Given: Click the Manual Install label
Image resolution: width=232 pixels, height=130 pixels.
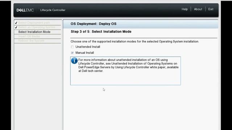Looking at the screenshot, I should (x=84, y=53).
